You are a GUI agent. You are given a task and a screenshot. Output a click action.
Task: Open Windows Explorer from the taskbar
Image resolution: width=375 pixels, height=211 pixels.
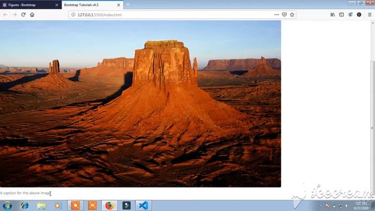[42, 206]
